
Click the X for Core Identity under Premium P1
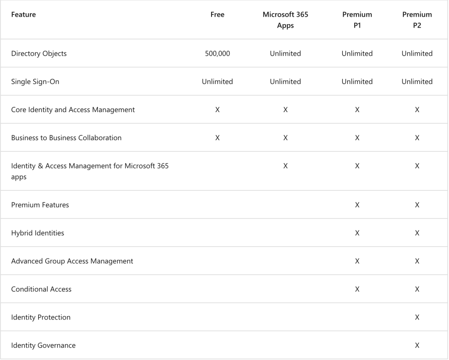click(357, 110)
